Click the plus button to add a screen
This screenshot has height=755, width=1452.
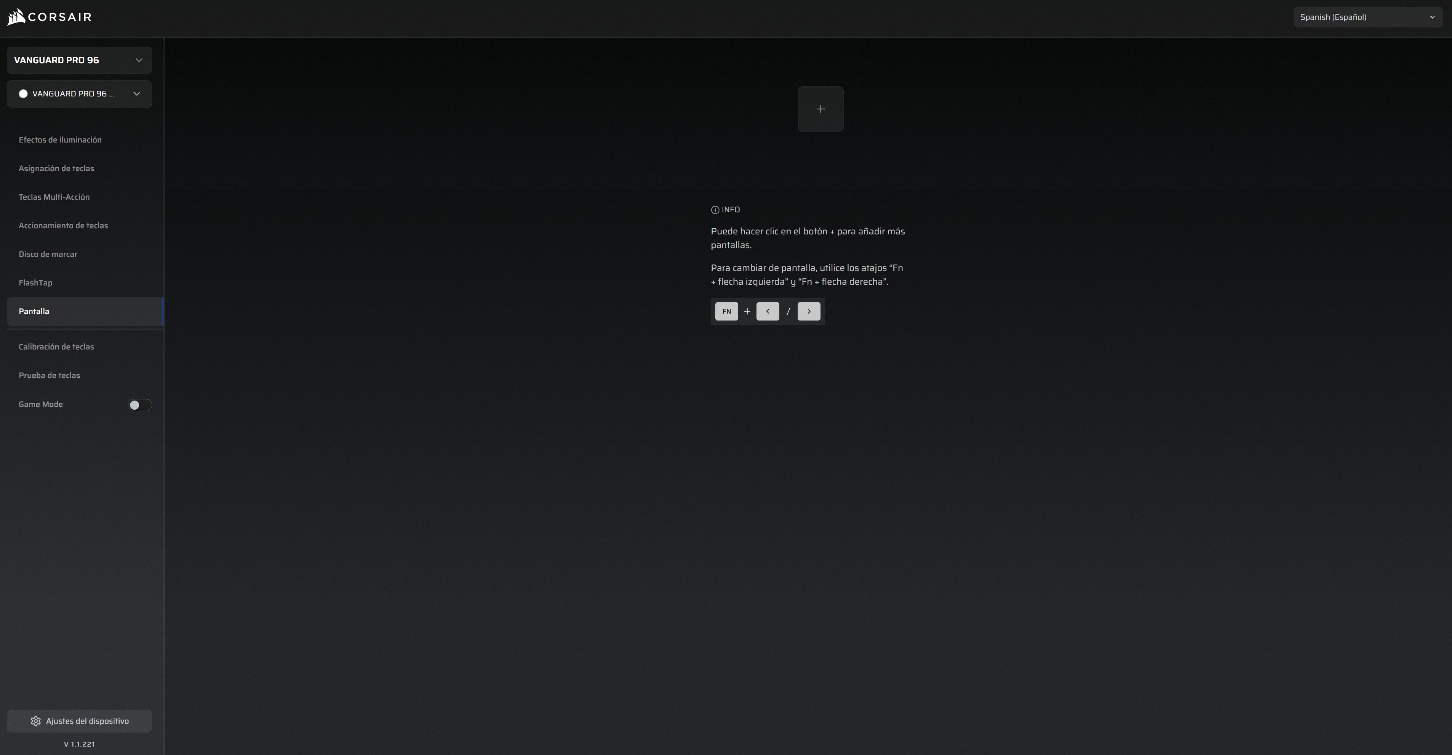(821, 109)
